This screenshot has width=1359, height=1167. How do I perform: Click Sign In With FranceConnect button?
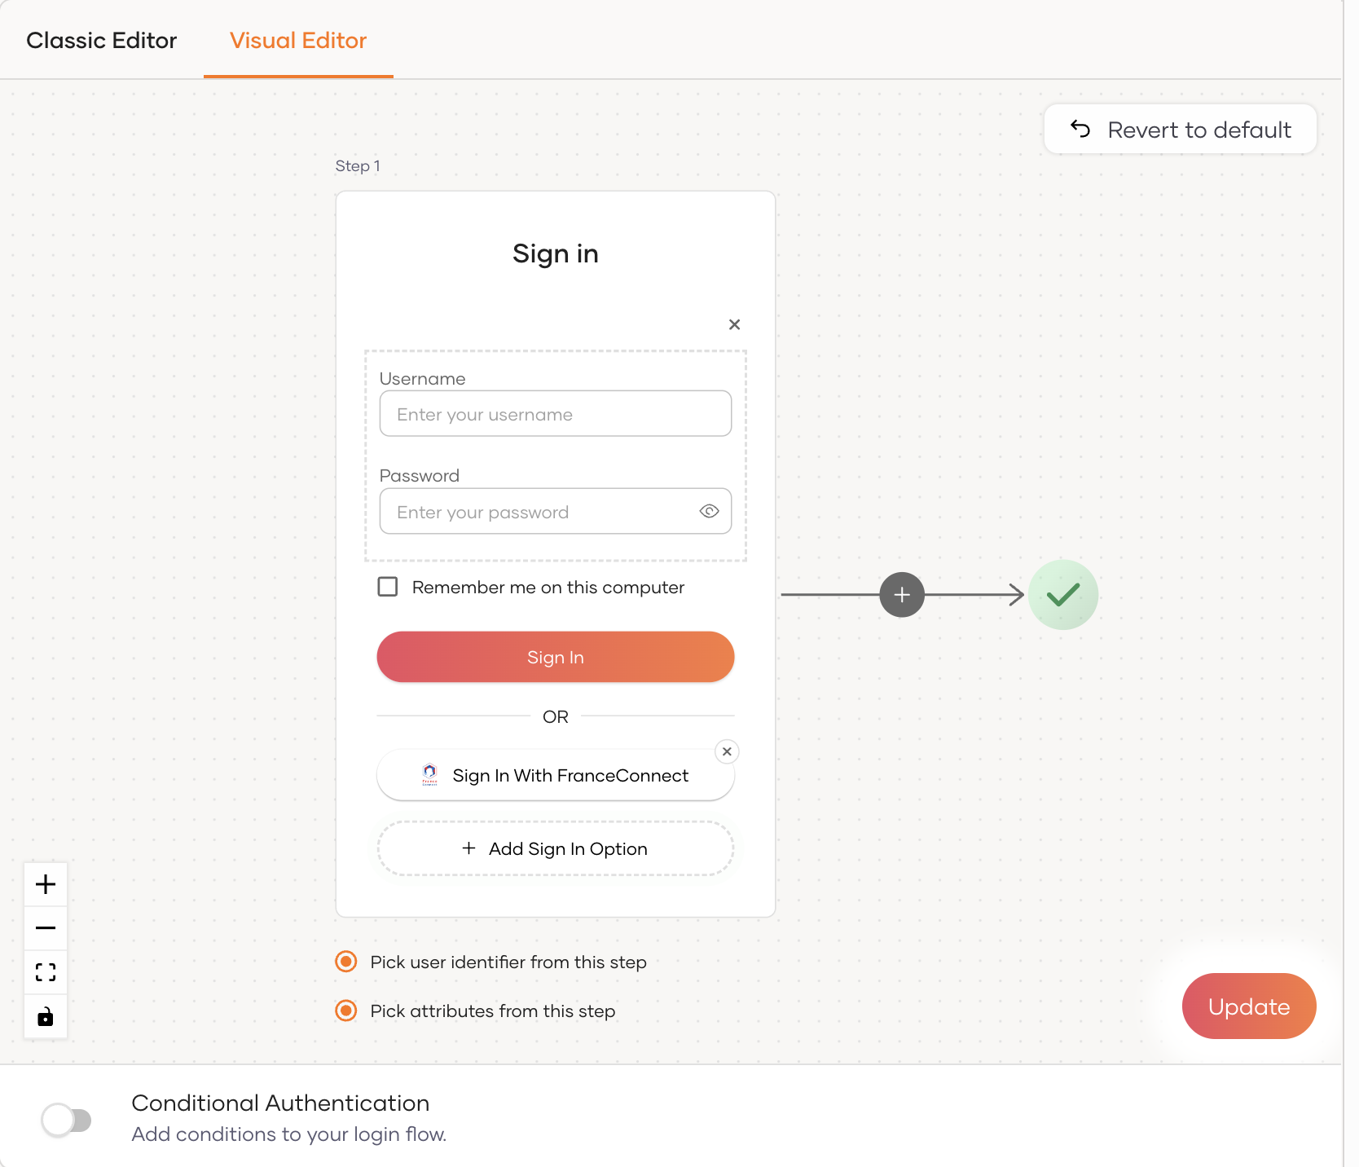pyautogui.click(x=556, y=775)
